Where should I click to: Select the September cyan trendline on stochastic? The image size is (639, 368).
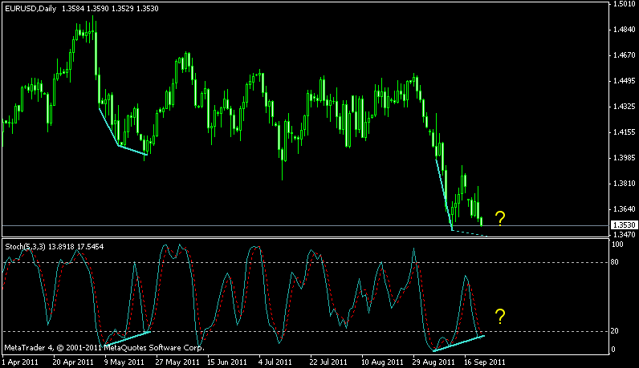459,343
